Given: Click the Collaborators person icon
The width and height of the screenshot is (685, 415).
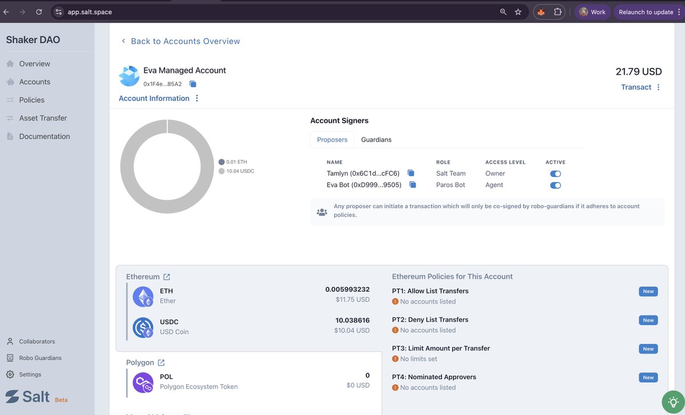Looking at the screenshot, I should click(10, 341).
